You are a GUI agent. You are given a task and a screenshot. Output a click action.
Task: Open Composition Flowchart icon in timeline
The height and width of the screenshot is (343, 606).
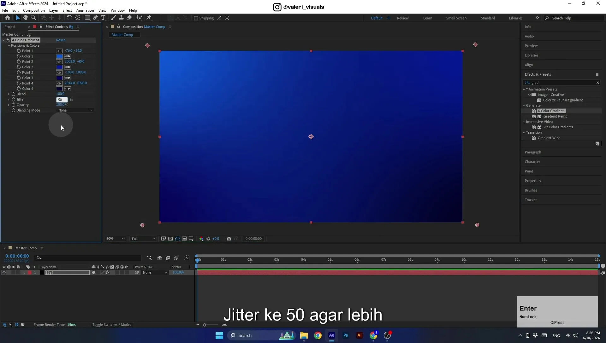(x=149, y=258)
